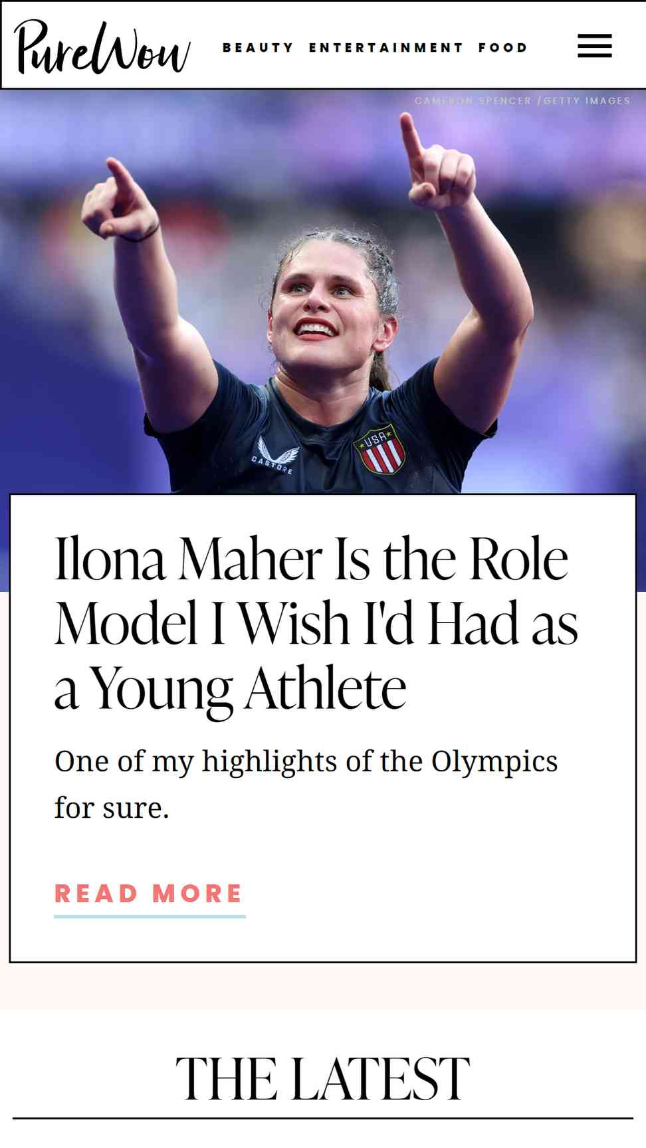
Task: Click the Cameron Spencer credit text
Action: (473, 101)
